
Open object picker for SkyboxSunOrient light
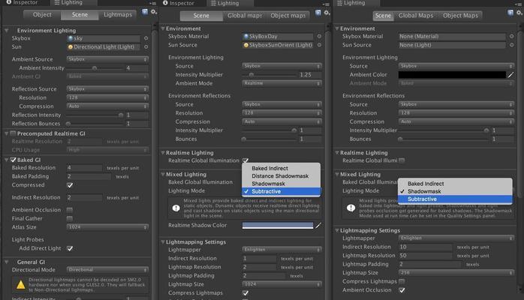(x=319, y=45)
